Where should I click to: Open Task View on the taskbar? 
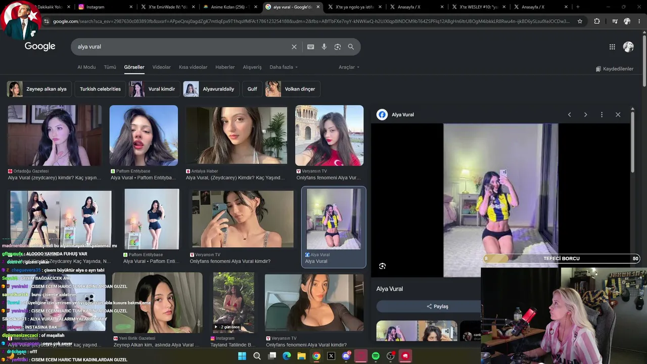272,356
